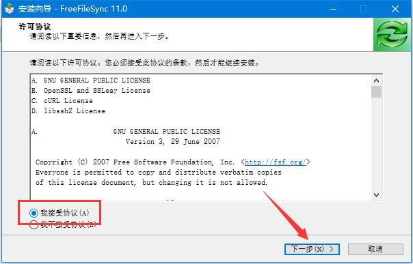Close the setup wizard window
The width and height of the screenshot is (413, 264).
395,9
